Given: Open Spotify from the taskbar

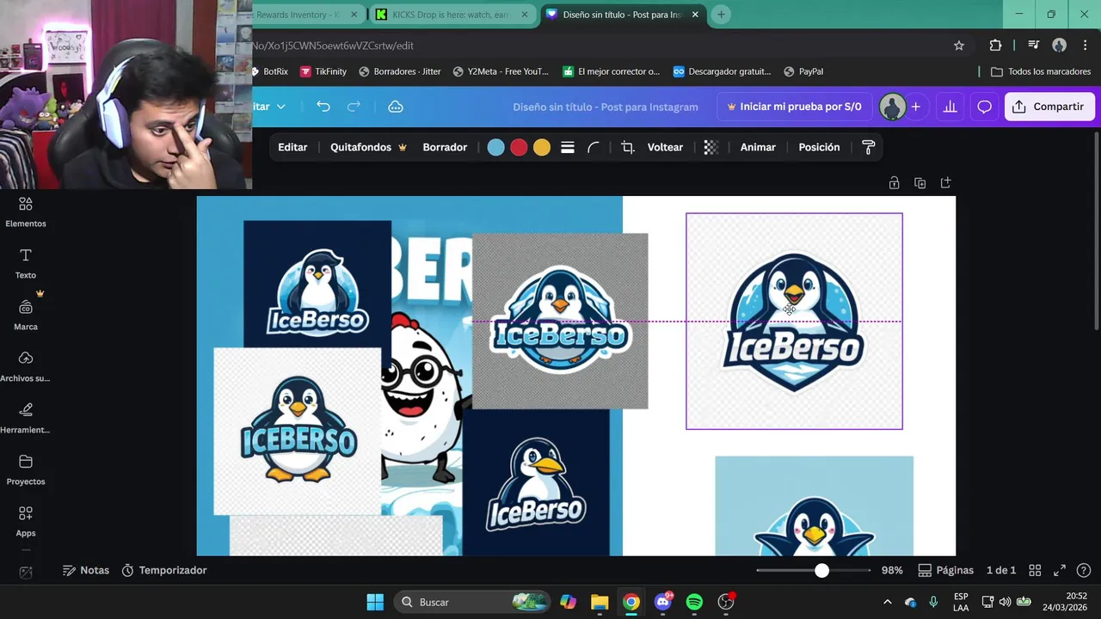Looking at the screenshot, I should (694, 602).
